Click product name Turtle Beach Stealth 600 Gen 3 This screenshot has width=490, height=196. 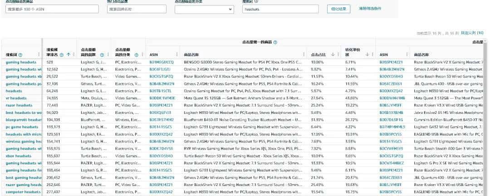448,148
